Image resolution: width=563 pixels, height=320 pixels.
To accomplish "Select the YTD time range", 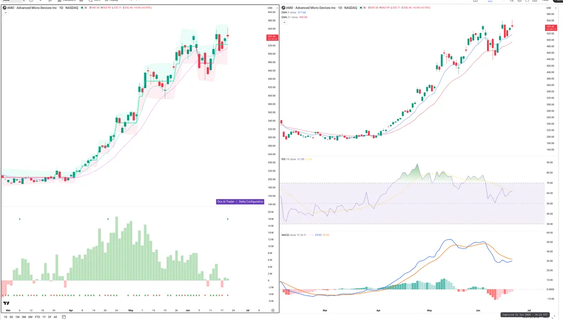I will click(x=37, y=317).
